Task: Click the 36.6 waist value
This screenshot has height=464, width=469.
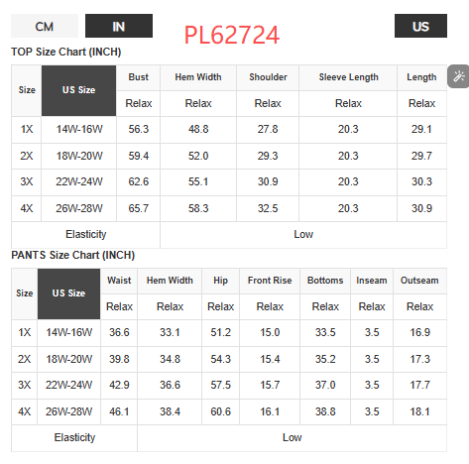Action: (119, 332)
